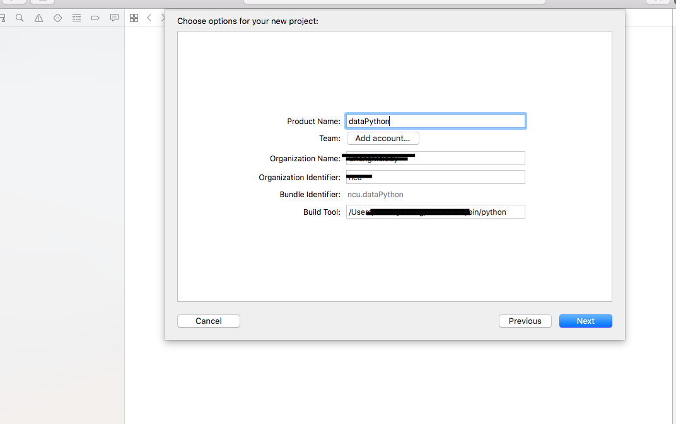Cancel the new project dialog

[x=209, y=321]
